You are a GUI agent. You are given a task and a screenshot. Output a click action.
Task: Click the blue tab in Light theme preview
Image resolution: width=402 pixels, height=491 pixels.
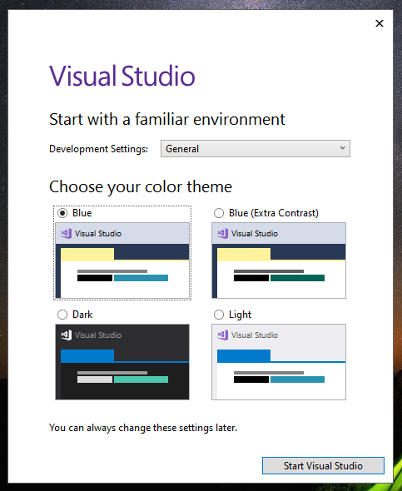coord(244,355)
